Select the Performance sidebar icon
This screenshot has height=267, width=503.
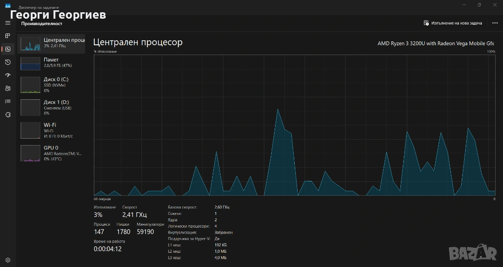click(8, 49)
